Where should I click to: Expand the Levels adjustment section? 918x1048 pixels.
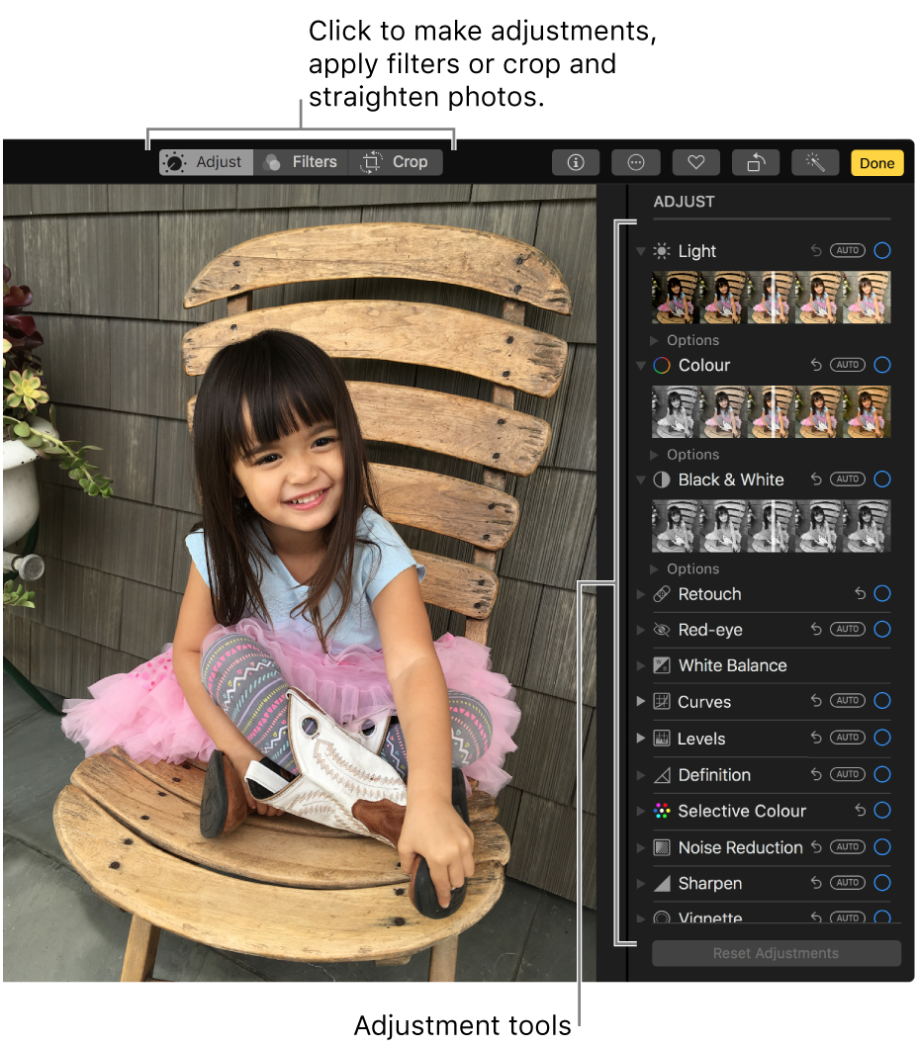(x=638, y=738)
